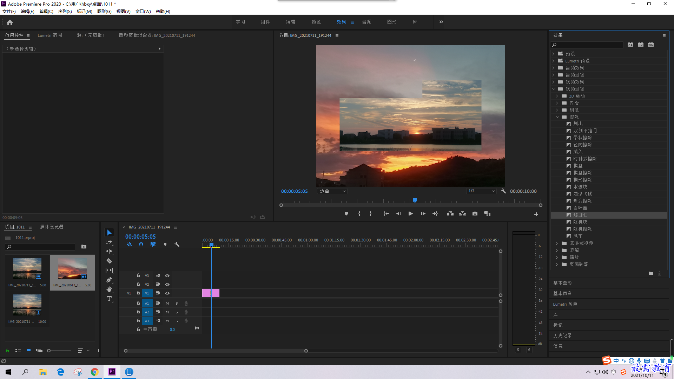Select the pink clip on track V1
674x379 pixels.
(x=211, y=293)
